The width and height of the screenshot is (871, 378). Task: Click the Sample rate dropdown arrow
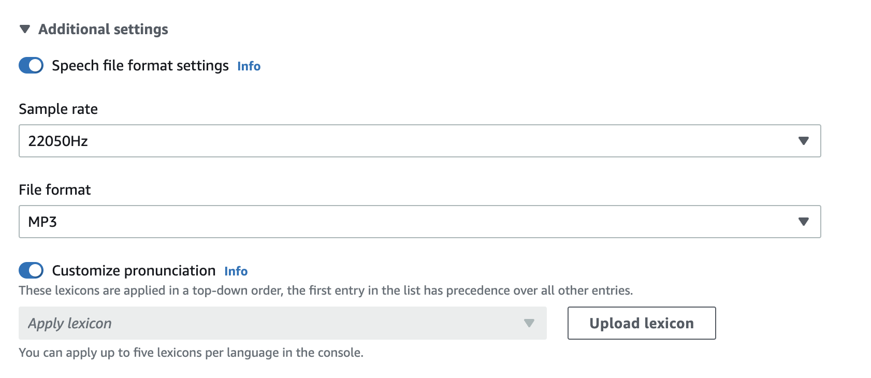click(x=803, y=140)
